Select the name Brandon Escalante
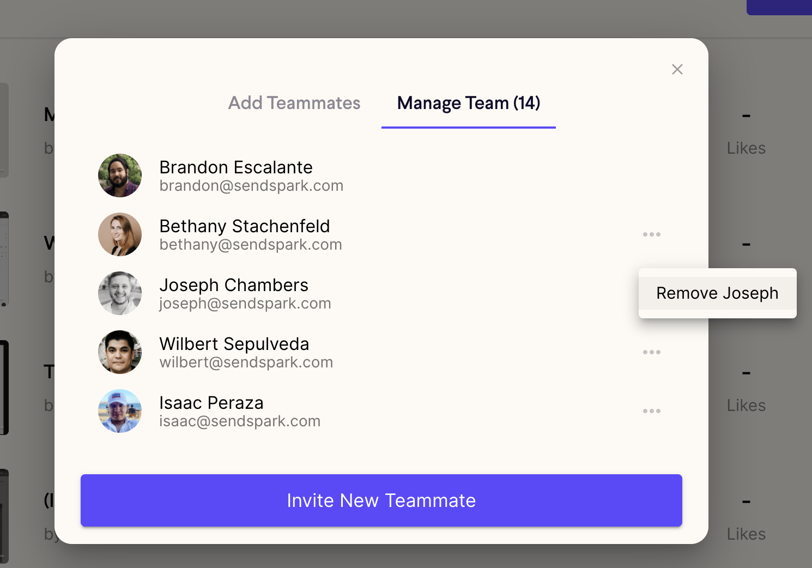This screenshot has width=812, height=568. click(236, 167)
